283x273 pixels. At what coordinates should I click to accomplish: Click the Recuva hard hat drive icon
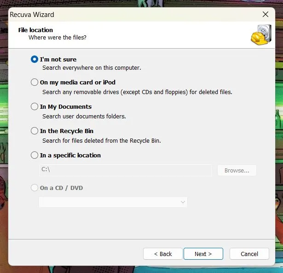261,35
